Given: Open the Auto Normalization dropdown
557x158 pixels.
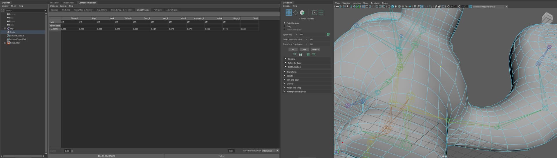Looking at the screenshot, I should click(x=270, y=151).
